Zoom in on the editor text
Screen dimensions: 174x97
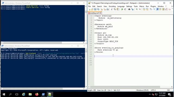pyautogui.click(x=136, y=9)
